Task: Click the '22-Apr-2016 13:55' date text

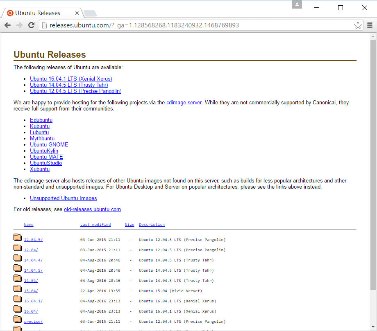Action: [100, 291]
